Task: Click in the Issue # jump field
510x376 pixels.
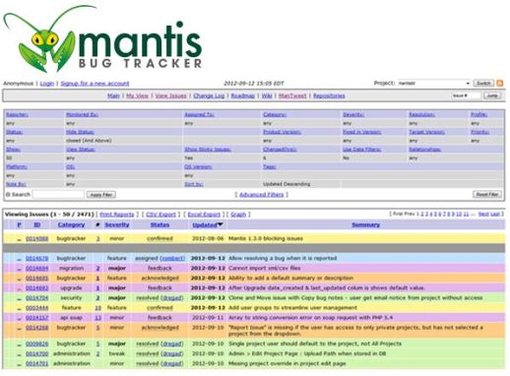Action: 466,95
